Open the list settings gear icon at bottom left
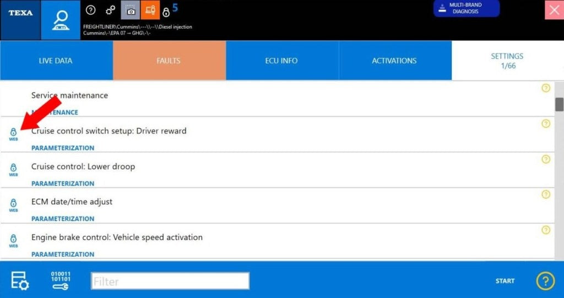This screenshot has width=564, height=298. coord(20,280)
